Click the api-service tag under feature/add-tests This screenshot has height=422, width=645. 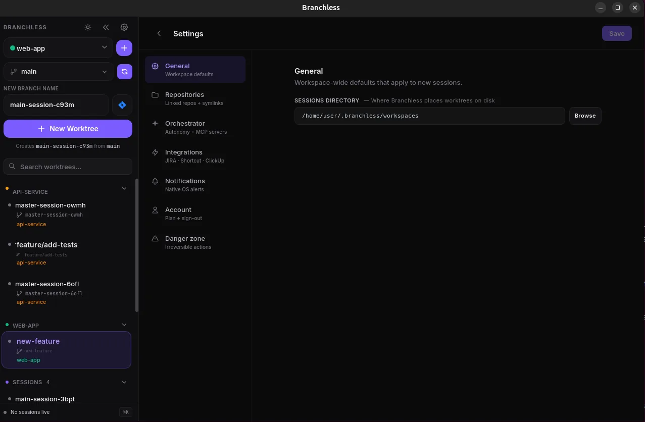[x=31, y=262]
